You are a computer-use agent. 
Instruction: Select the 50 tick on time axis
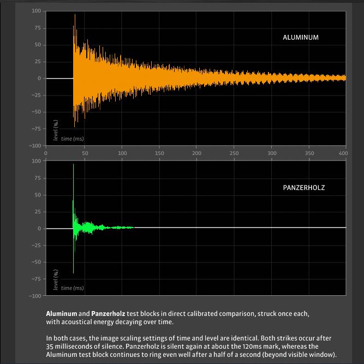tap(85, 153)
